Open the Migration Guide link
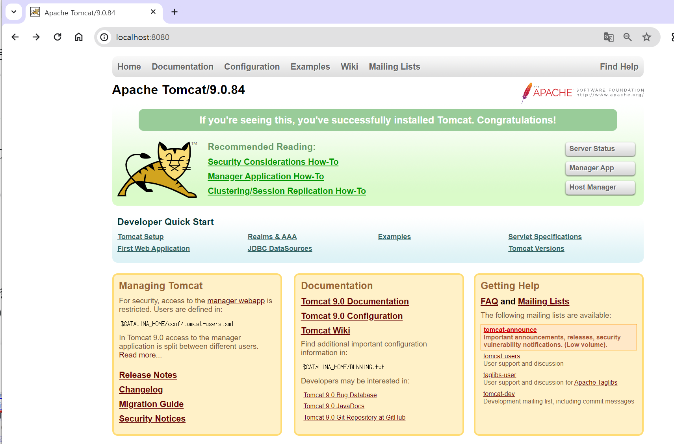Screen dimensions: 674x444 click(151, 404)
